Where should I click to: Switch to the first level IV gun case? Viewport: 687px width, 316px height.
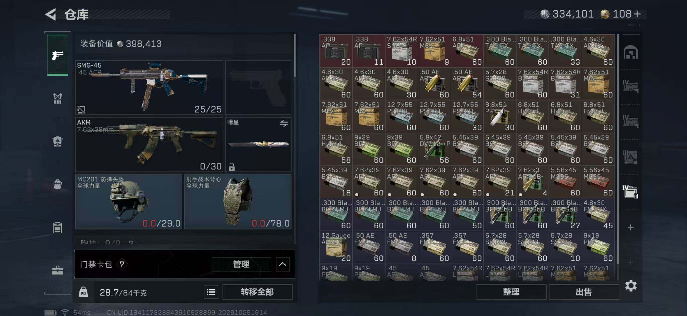pyautogui.click(x=631, y=86)
